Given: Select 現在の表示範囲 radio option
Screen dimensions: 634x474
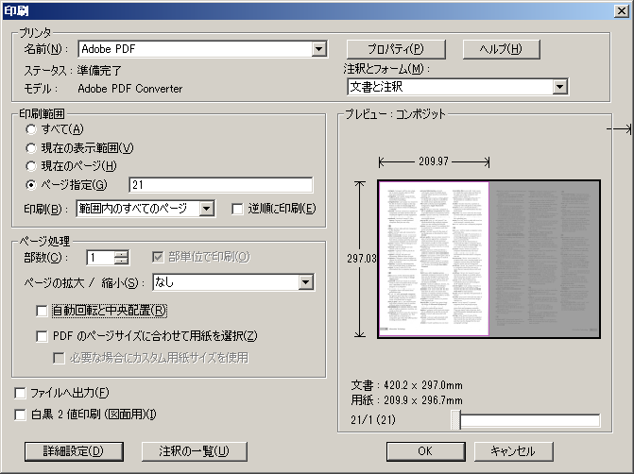Looking at the screenshot, I should 32,147.
